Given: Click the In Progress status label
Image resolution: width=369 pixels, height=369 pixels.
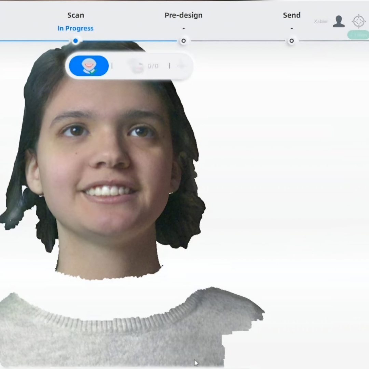Looking at the screenshot, I should tap(76, 28).
